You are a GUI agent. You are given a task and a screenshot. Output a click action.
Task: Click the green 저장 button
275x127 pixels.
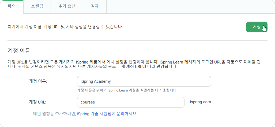[x=257, y=27]
